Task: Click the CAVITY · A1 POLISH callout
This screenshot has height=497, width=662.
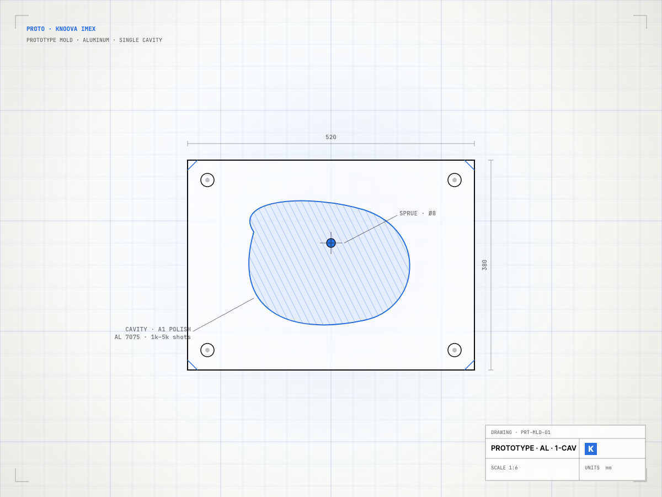Action: click(x=158, y=330)
